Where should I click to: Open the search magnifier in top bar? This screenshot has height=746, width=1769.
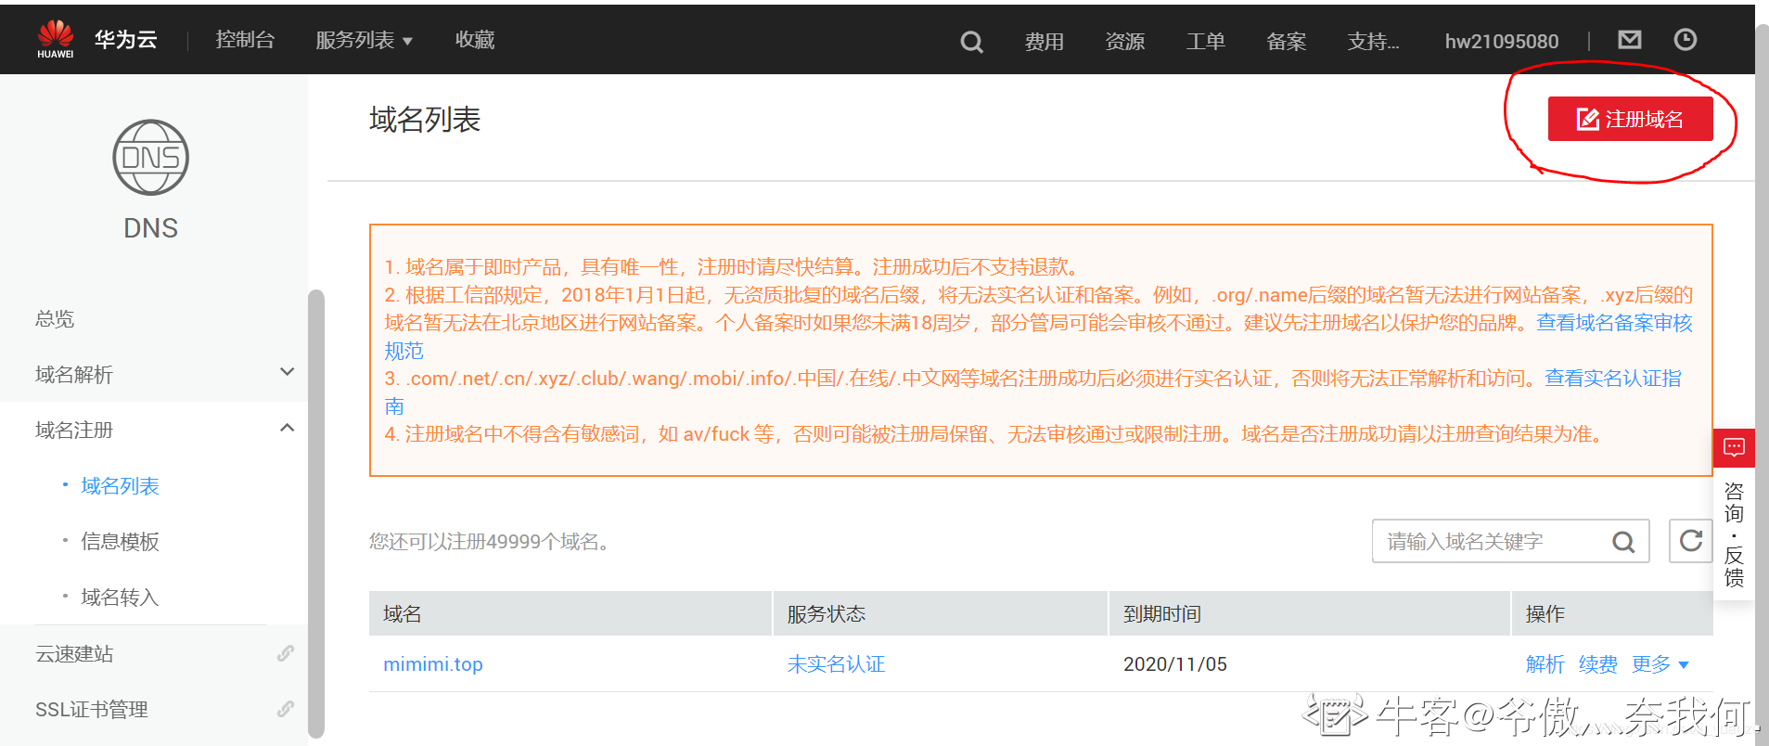[971, 42]
